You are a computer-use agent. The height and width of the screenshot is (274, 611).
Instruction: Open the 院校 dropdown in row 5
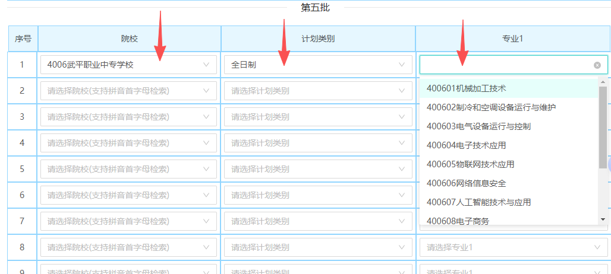pos(128,169)
